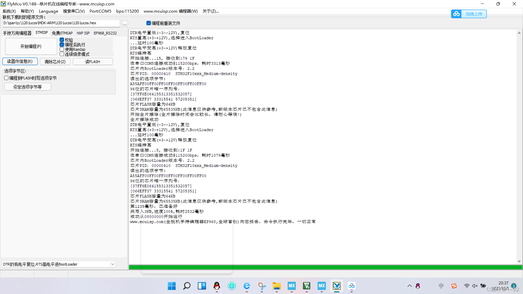Click the 拖拽上传 cloud upload icon
This screenshot has width=523, height=294.
pos(456,14)
